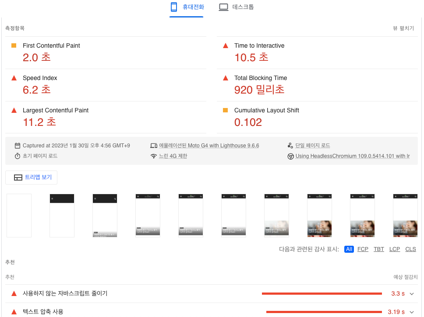Toggle the All audit filter chip
This screenshot has height=317, width=424.
[349, 249]
